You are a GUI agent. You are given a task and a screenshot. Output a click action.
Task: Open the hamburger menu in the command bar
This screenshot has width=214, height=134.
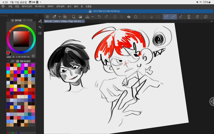(47, 17)
